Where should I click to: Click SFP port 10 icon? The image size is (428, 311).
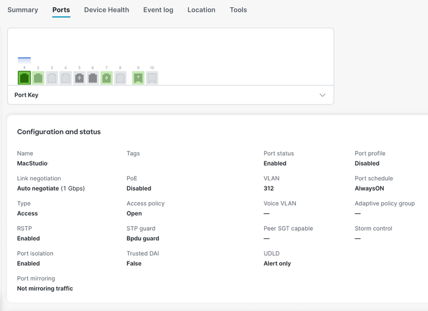152,78
